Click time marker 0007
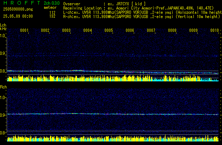 click(x=151, y=30)
